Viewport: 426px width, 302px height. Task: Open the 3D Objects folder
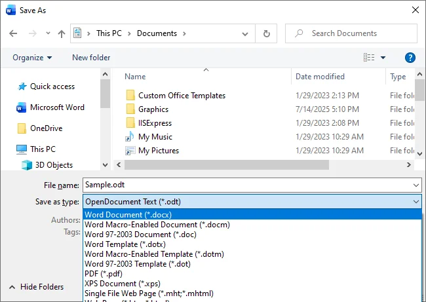[x=54, y=165]
